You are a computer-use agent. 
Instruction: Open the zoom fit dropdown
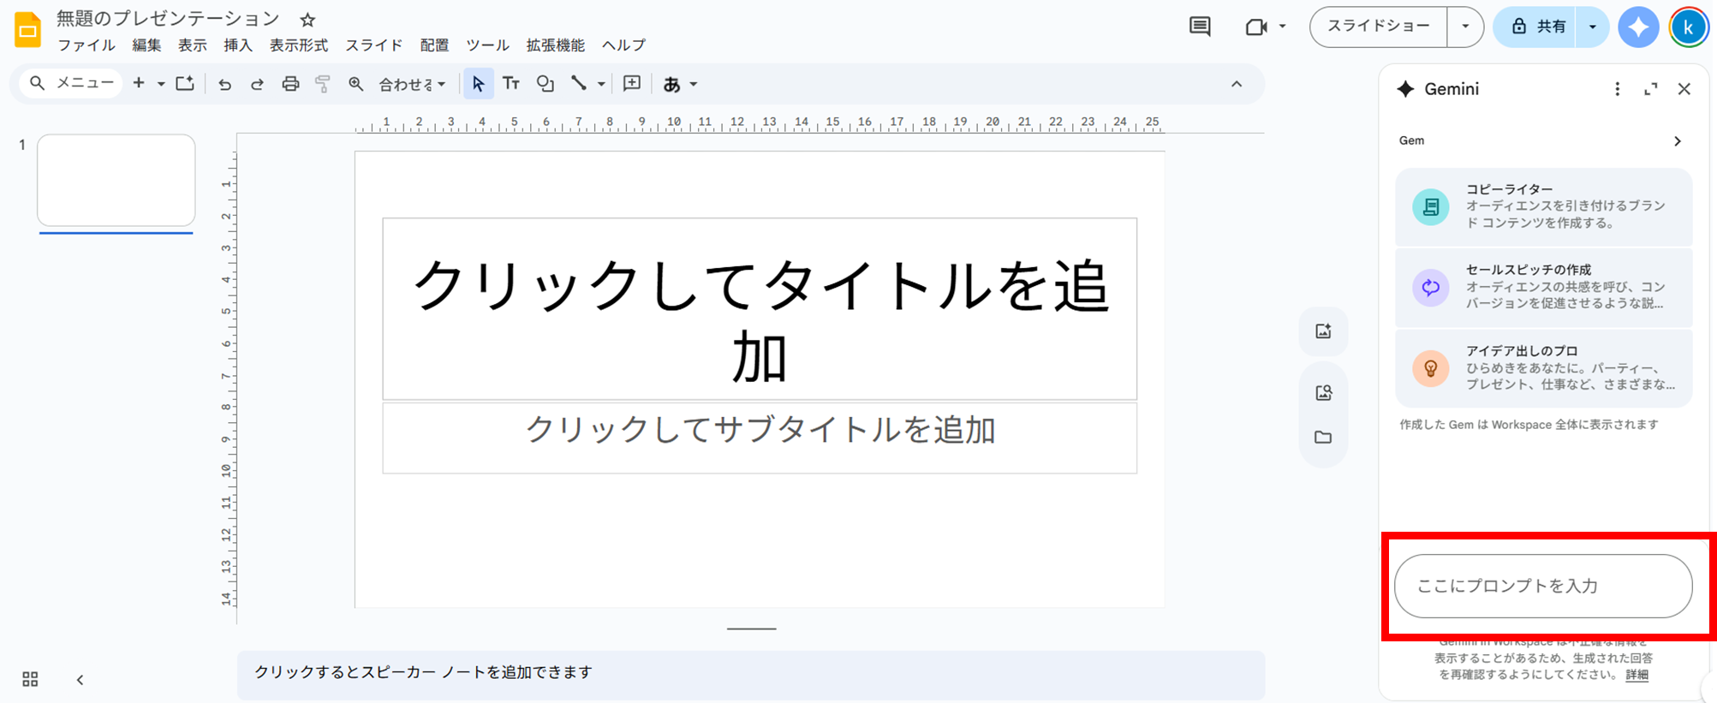pos(412,84)
